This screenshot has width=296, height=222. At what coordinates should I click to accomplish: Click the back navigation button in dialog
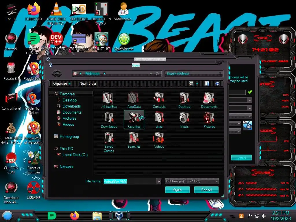pos(57,73)
